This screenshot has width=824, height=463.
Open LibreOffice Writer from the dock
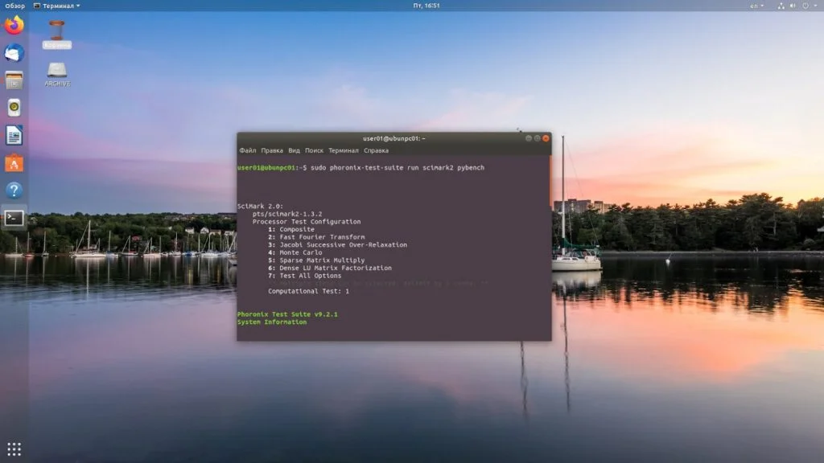click(14, 135)
